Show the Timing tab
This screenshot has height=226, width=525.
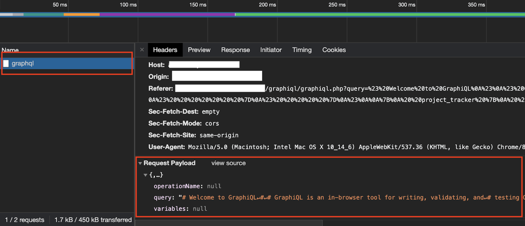(302, 50)
